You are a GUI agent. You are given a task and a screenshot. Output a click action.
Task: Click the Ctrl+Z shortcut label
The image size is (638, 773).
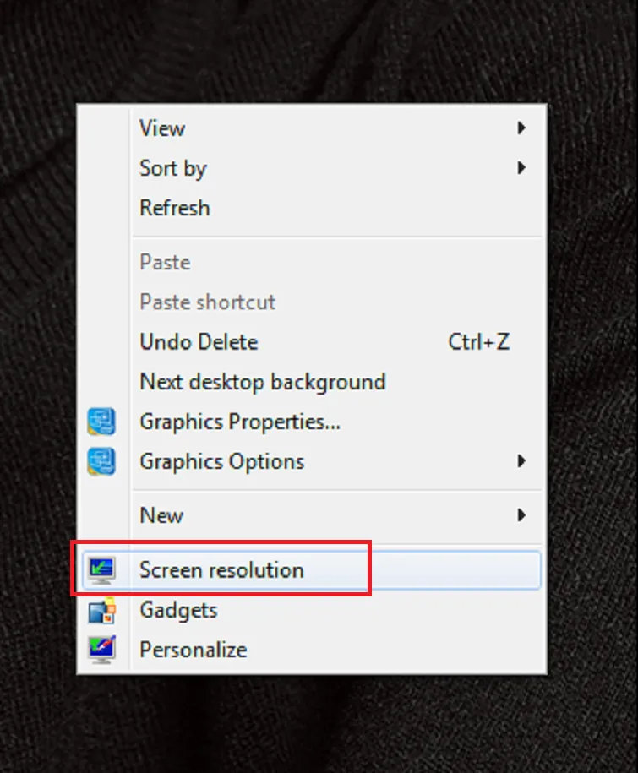pos(479,341)
